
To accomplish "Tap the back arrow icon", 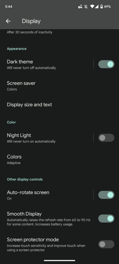I will (x=8, y=21).
